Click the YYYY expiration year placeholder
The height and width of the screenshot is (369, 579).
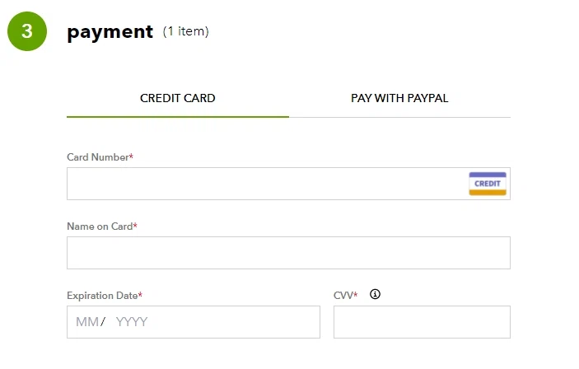coord(132,322)
